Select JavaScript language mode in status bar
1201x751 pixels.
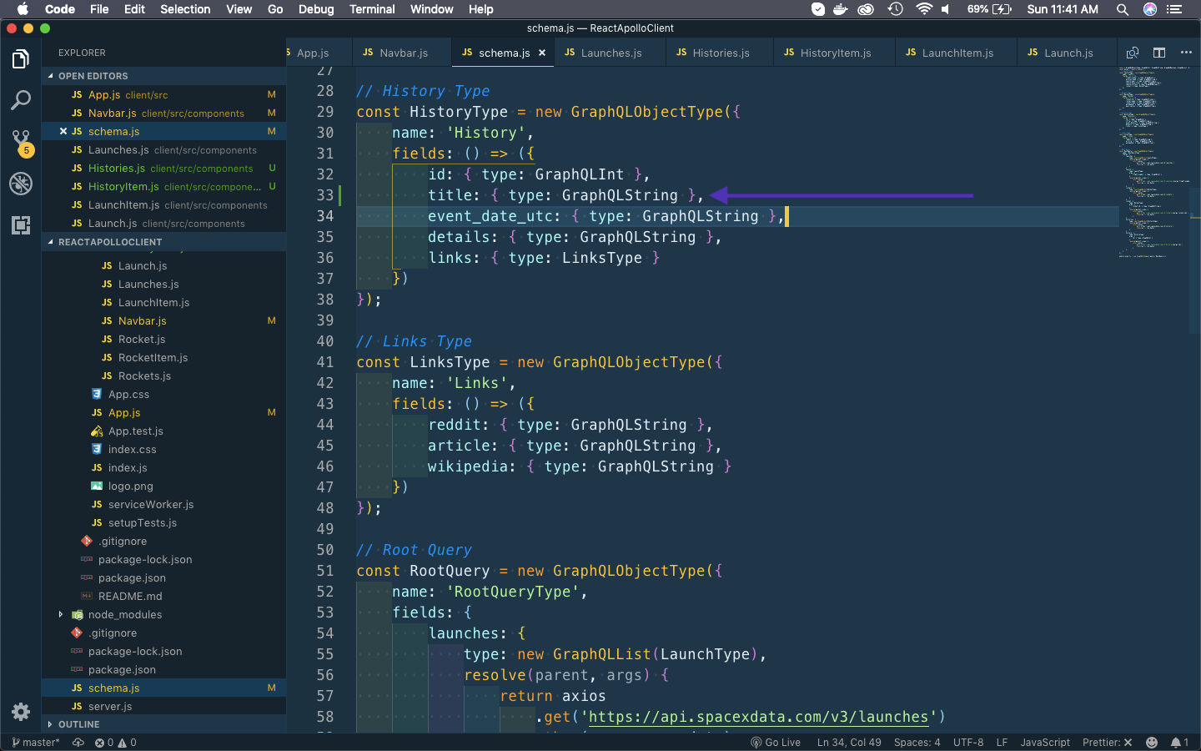[x=1045, y=743]
